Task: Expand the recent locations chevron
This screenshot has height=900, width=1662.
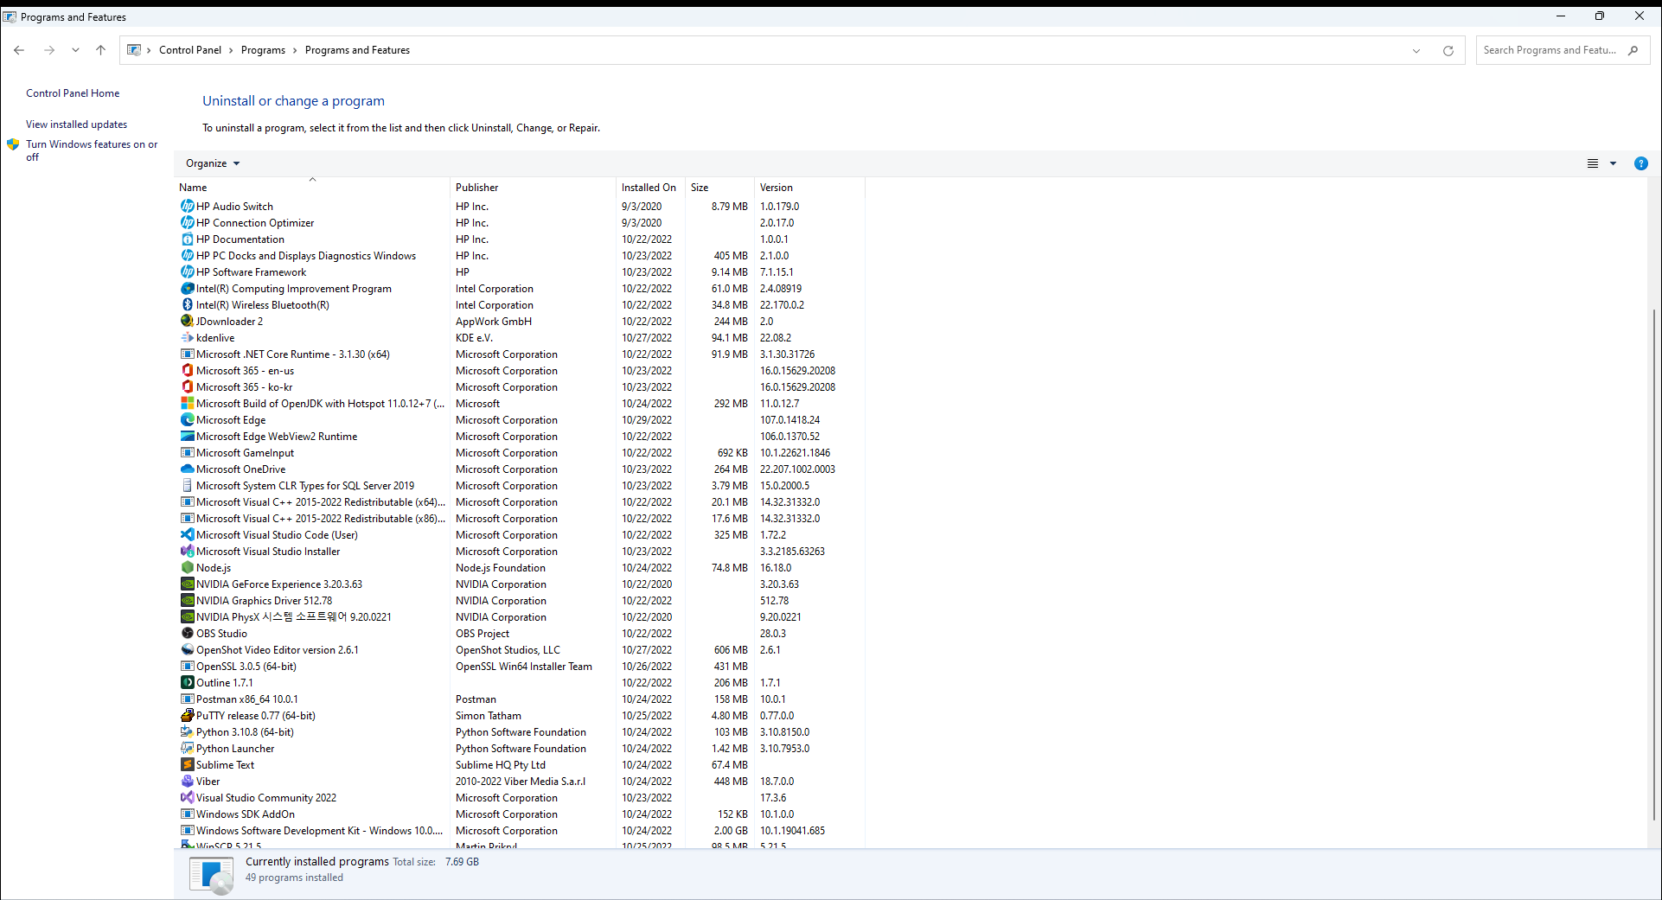Action: 75,50
